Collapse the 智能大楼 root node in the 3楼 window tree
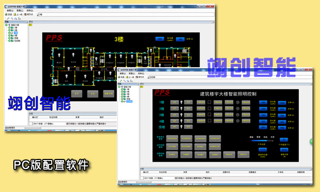This screenshot has height=192, width=320. click(x=6, y=25)
